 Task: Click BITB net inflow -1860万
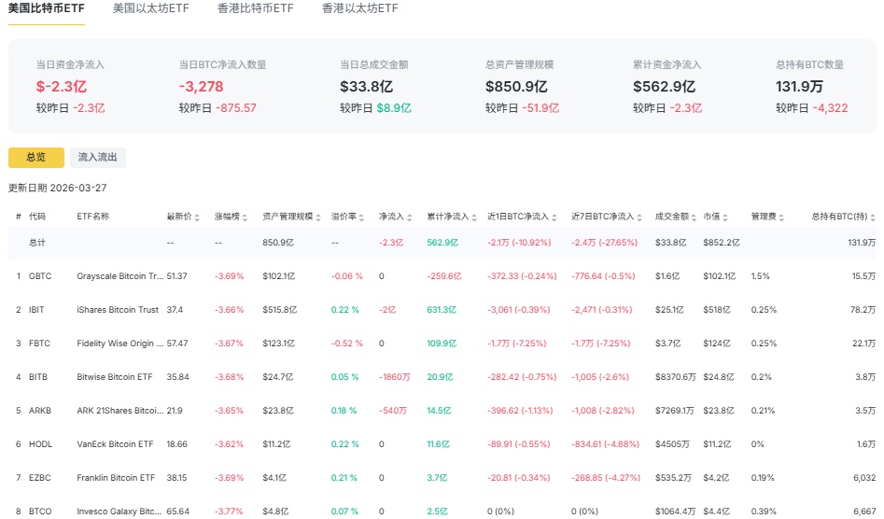(395, 377)
